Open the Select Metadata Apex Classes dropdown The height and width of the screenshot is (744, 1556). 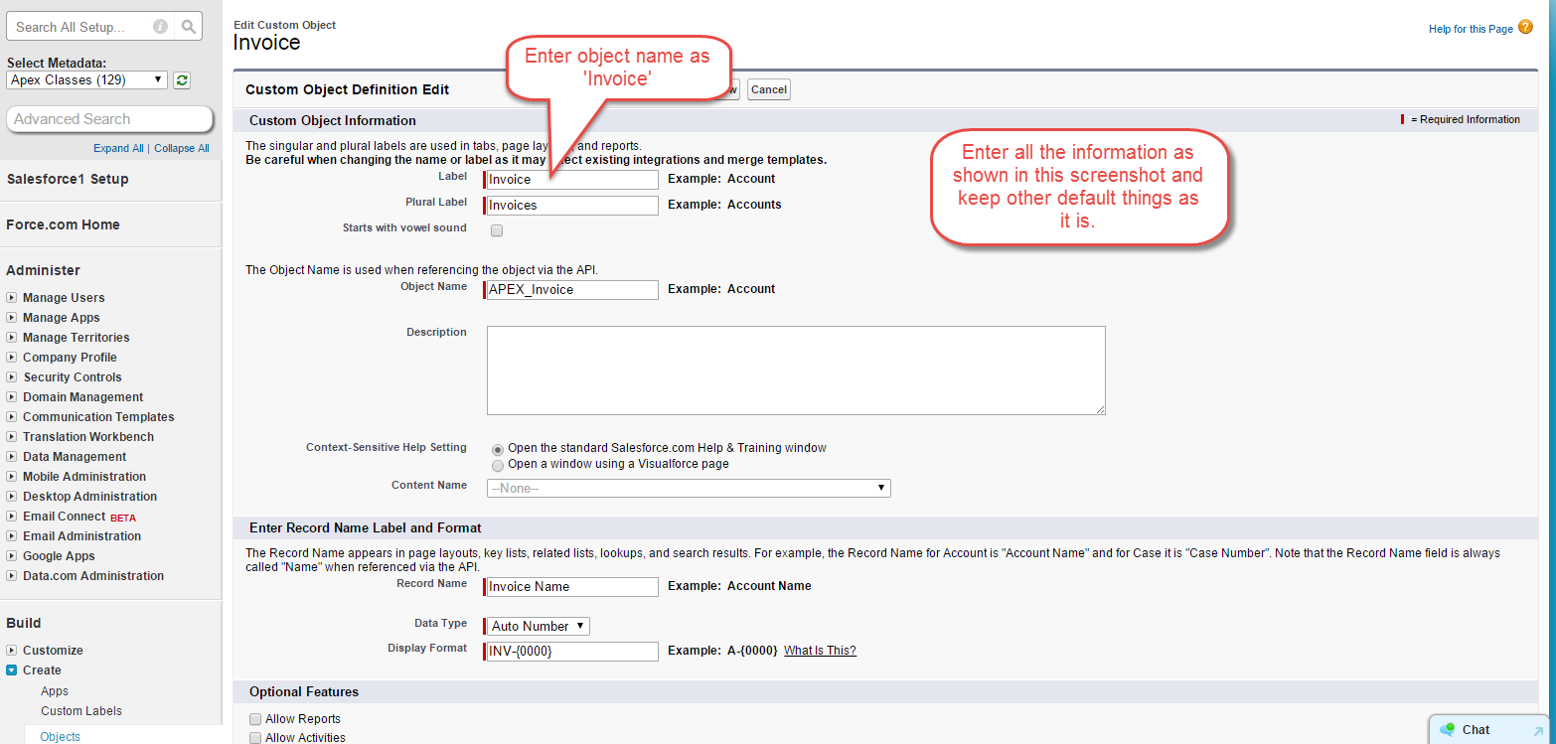(x=86, y=80)
